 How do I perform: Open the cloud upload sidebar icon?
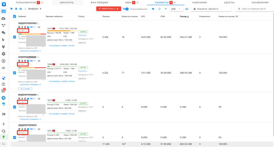pos(3,18)
